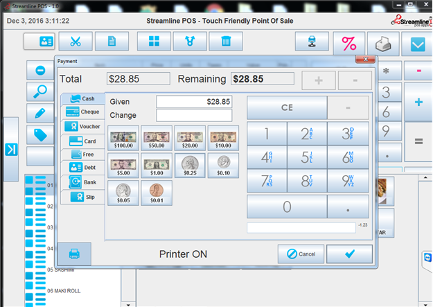The height and width of the screenshot is (307, 433).
Task: Select the Bank payment tab
Action: pos(83,182)
